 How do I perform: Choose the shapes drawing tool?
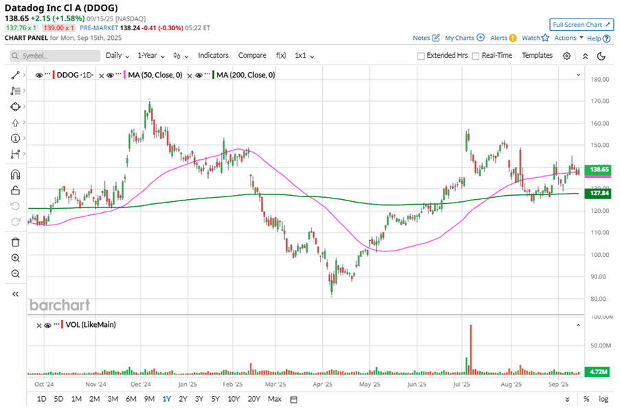click(x=15, y=106)
